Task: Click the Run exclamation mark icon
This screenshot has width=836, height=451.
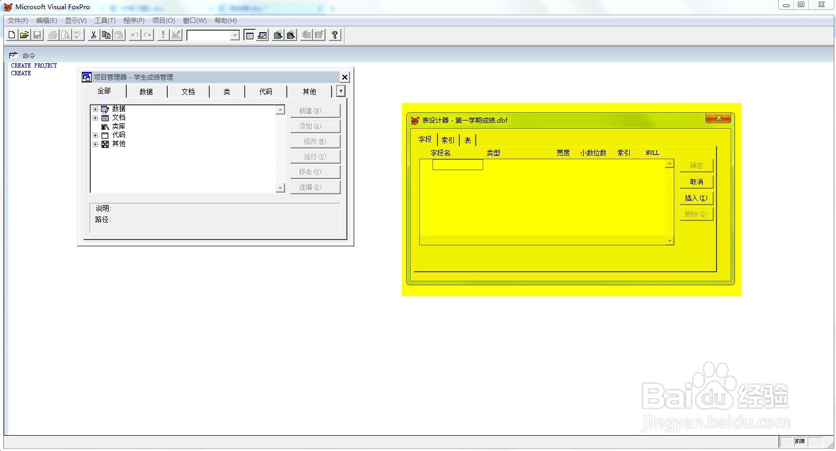Action: tap(163, 35)
